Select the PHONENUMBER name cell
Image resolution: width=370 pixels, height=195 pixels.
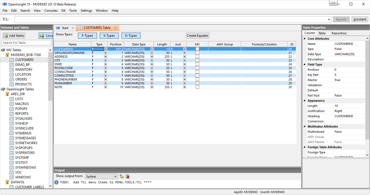(72, 79)
